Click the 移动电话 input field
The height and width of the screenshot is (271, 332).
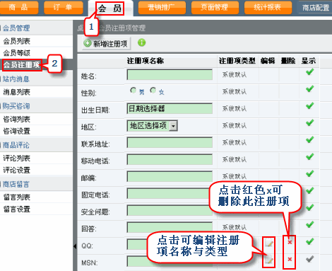pos(170,160)
